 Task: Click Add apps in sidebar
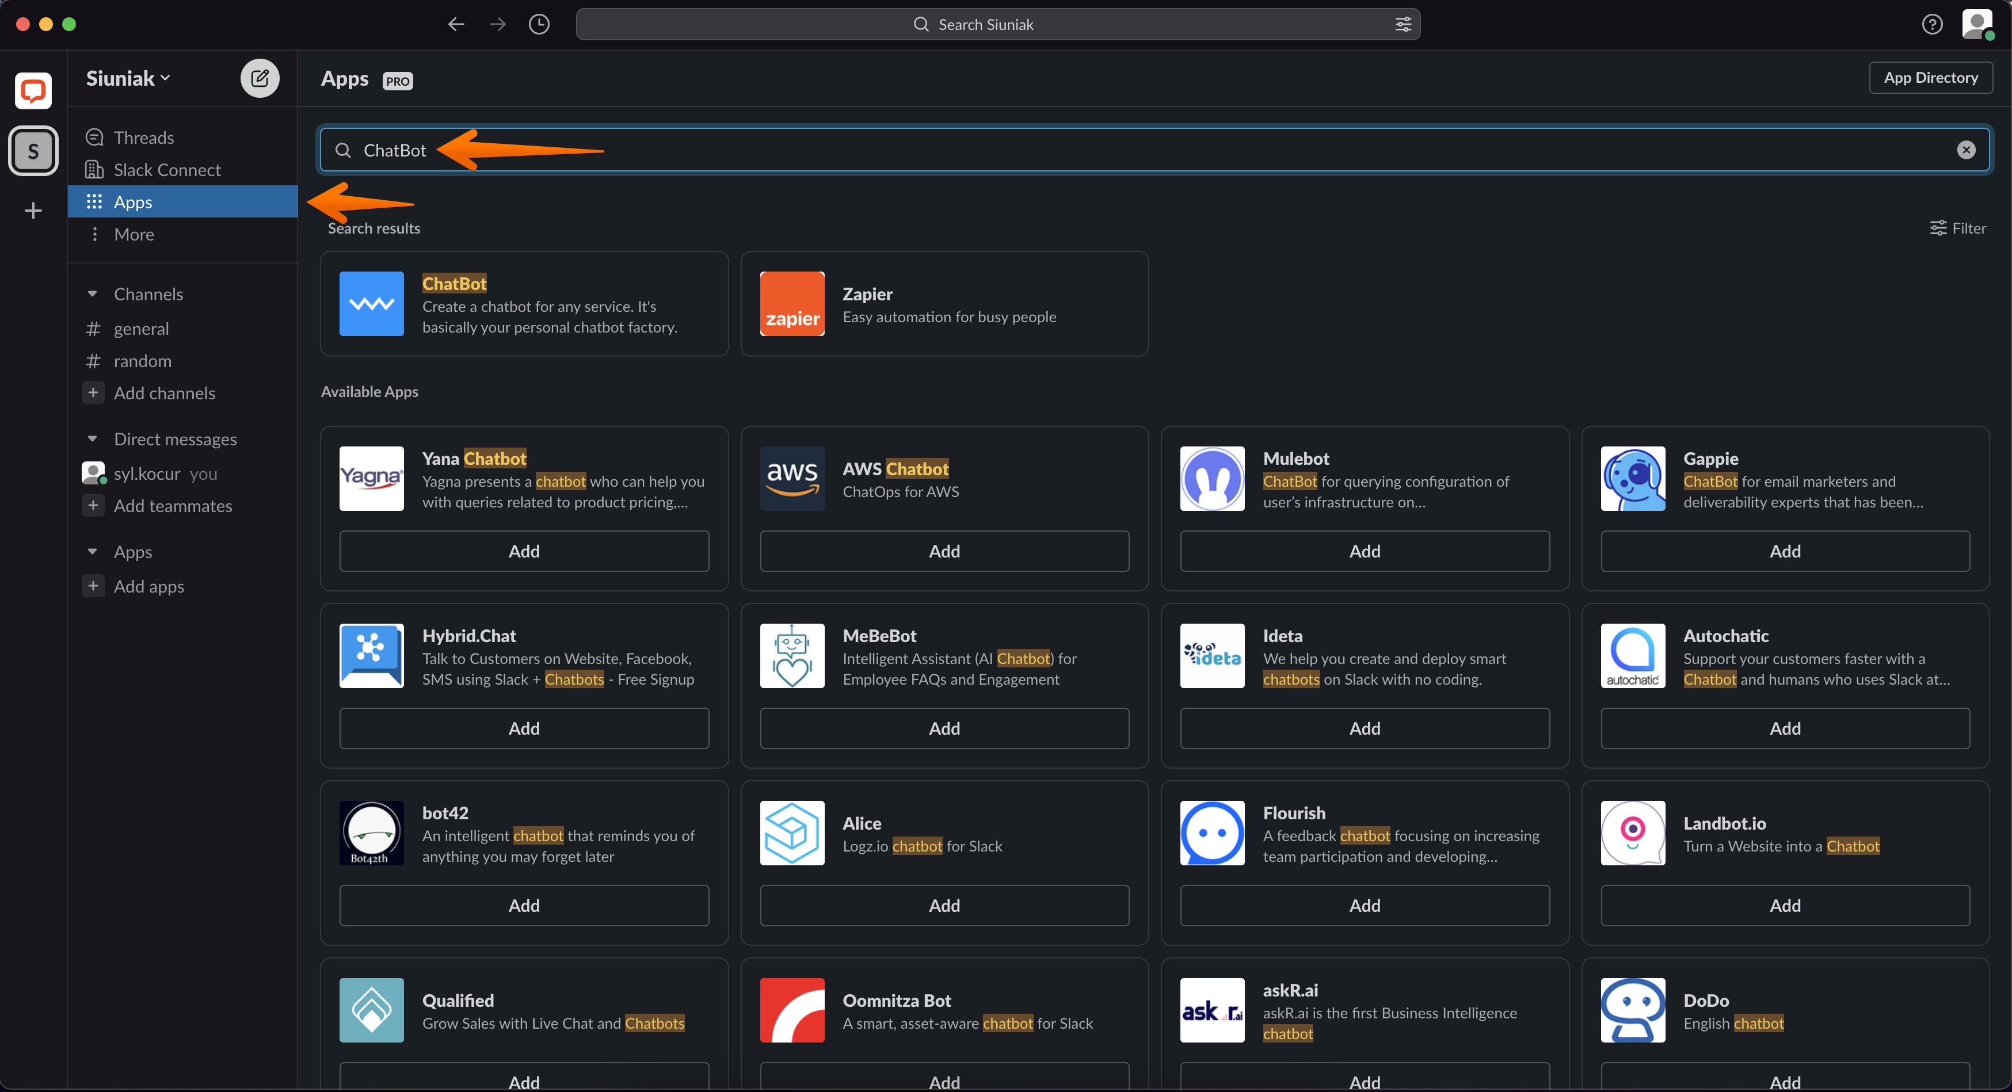pos(183,586)
